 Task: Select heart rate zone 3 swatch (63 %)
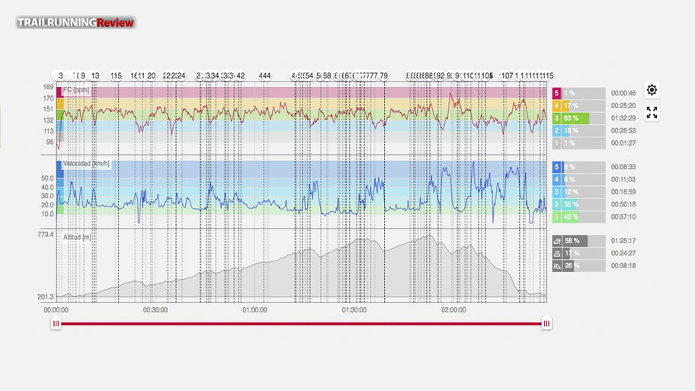[x=557, y=118]
